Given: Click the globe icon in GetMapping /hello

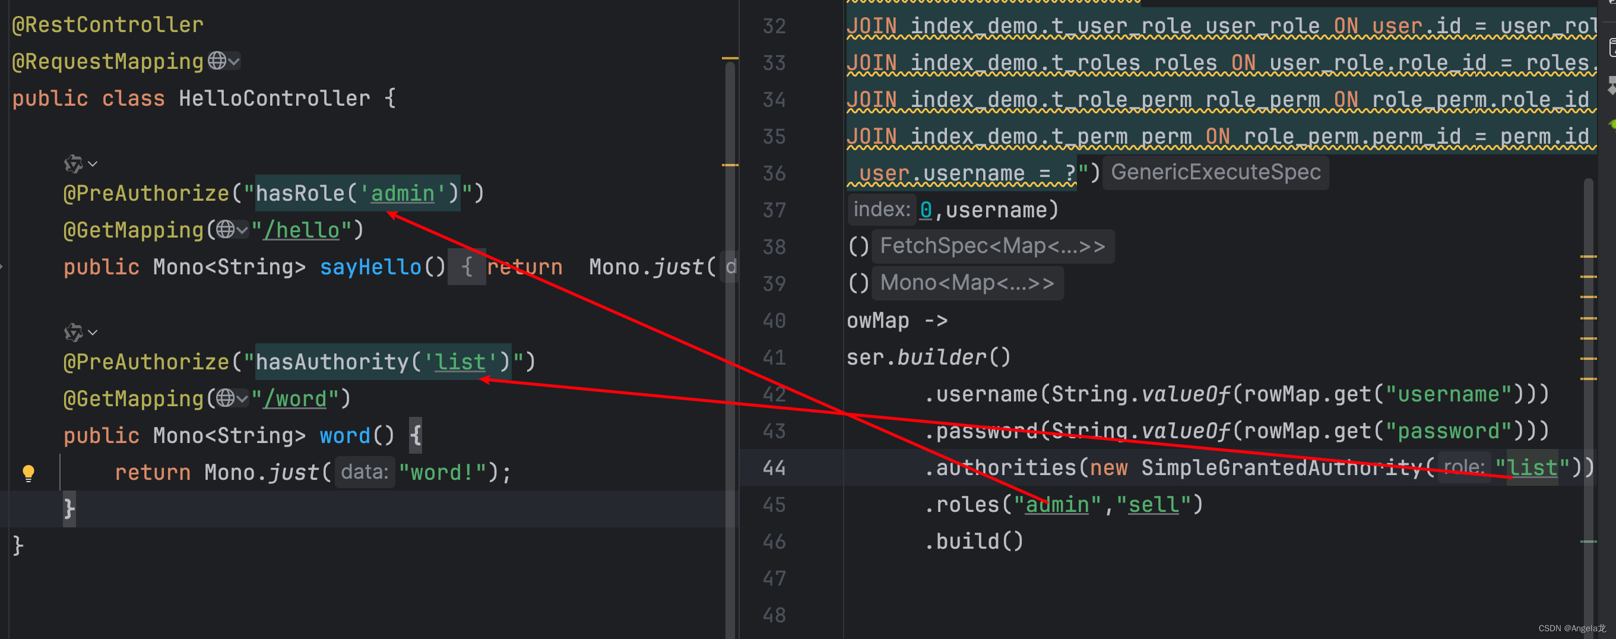Looking at the screenshot, I should point(225,230).
